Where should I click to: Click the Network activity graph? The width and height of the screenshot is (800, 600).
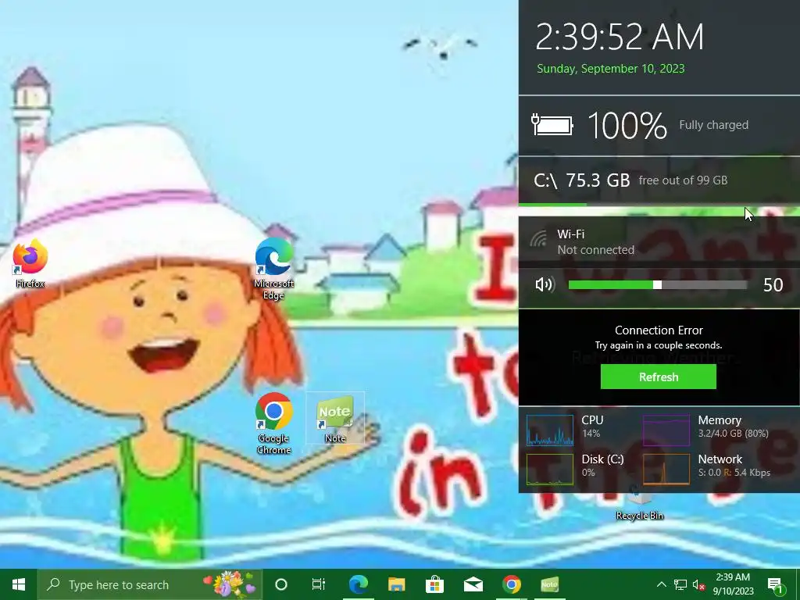(666, 470)
